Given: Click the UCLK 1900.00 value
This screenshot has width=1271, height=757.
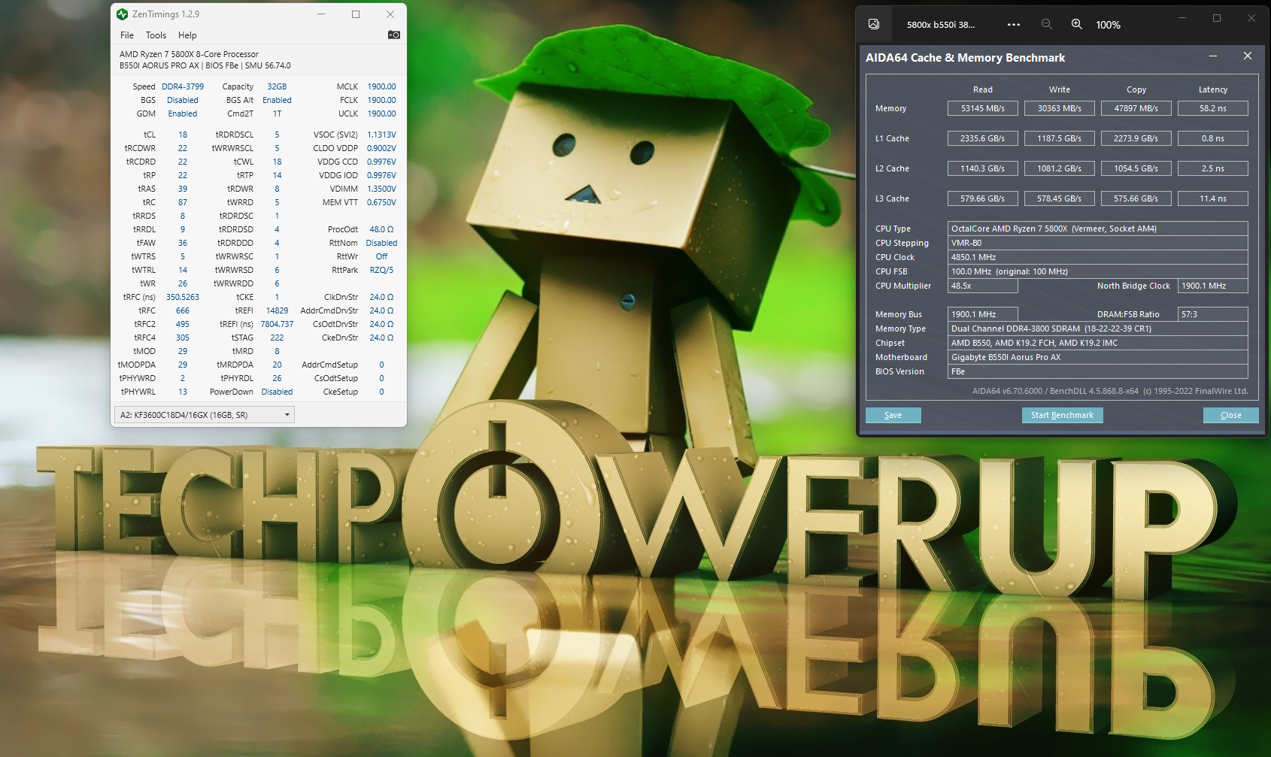Looking at the screenshot, I should pos(381,114).
